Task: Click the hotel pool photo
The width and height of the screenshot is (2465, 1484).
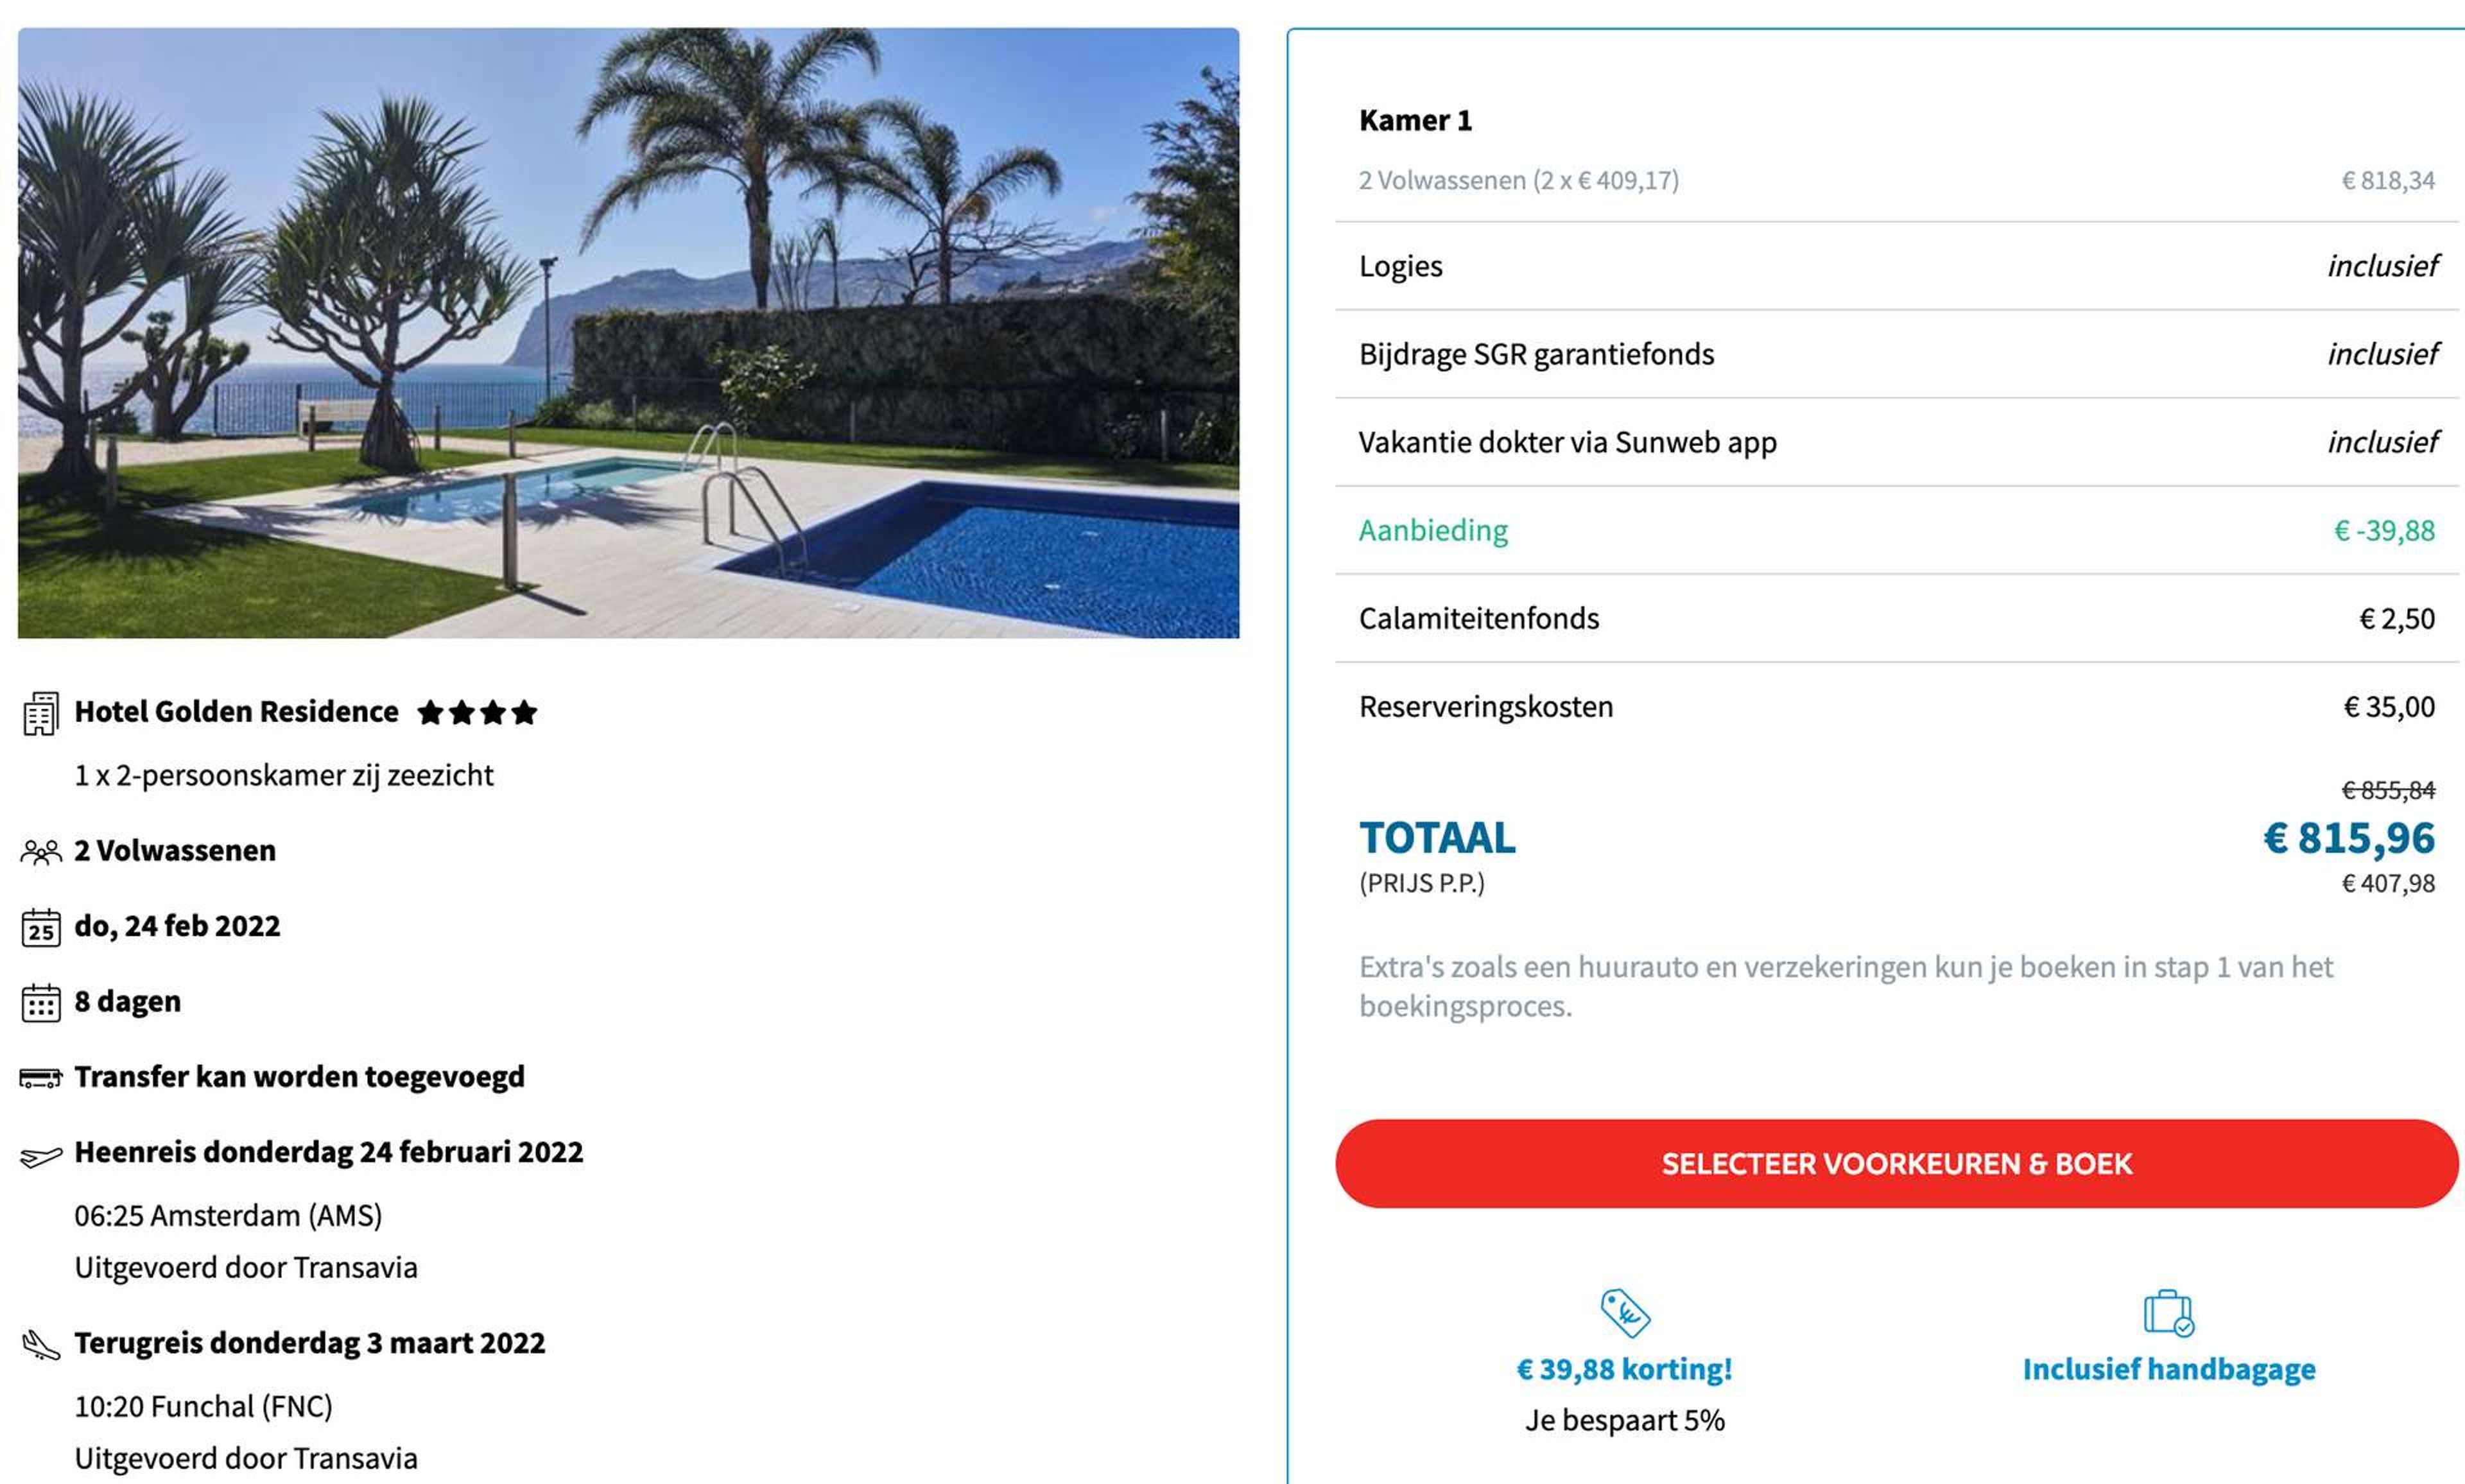Action: [628, 333]
